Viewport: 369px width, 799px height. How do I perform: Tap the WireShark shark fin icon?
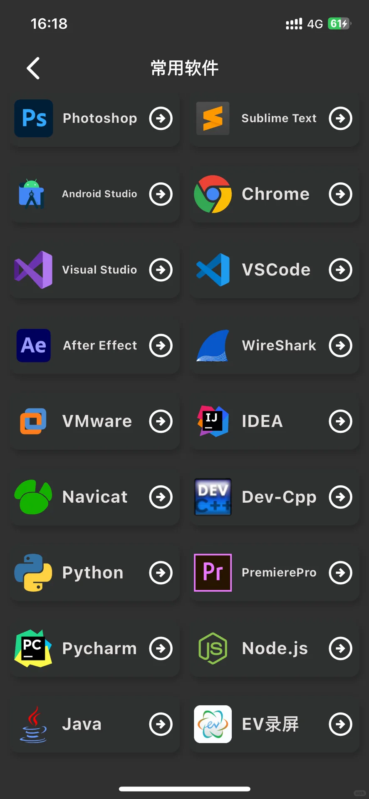pyautogui.click(x=213, y=345)
